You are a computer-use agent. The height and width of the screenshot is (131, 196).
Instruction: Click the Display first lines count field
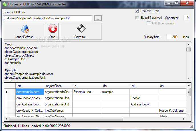(172, 37)
